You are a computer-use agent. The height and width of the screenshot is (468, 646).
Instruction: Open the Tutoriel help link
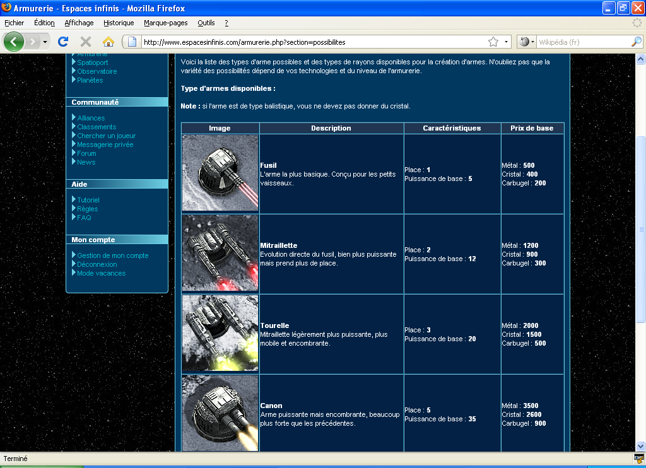[x=88, y=200]
